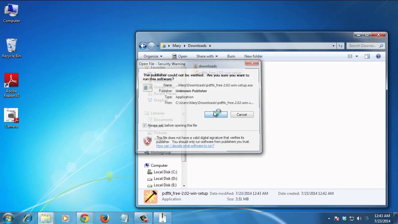Click Date created value in details pane
Image resolution: width=398 pixels, height=224 pixels.
point(317,194)
